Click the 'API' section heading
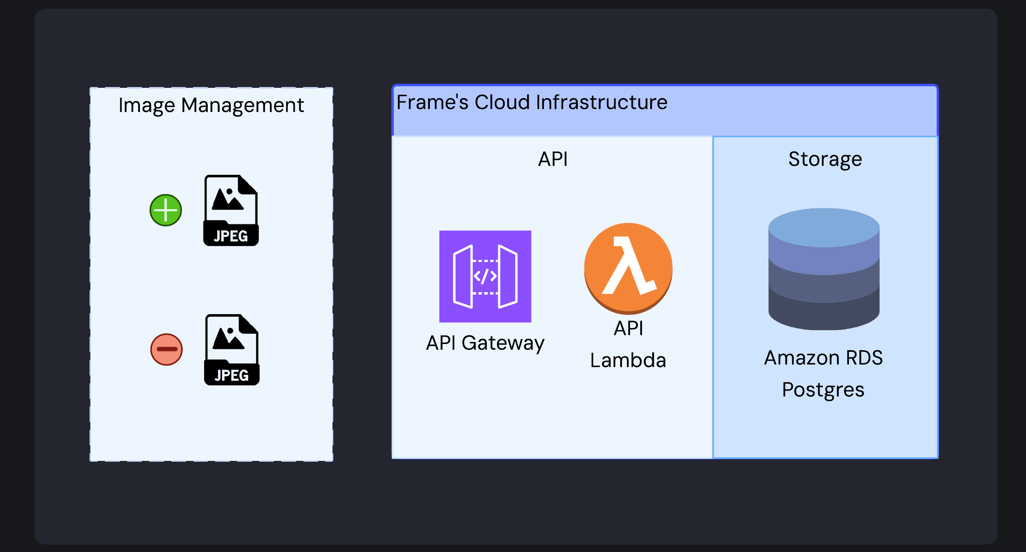The width and height of the screenshot is (1026, 552). 552,159
